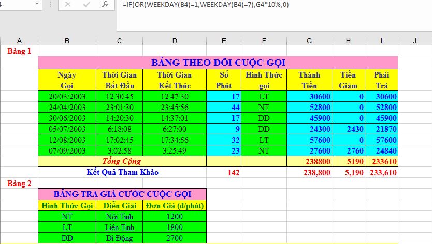This screenshot has width=432, height=244.
Task: Click the 'Thời Gian Kết Thúc' header cell
Action: tap(175, 80)
